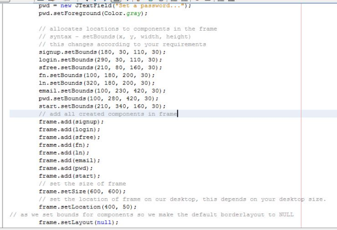
Task: Click the start.setBounds(210, 340, 160, 30) line
Action: pos(102,106)
